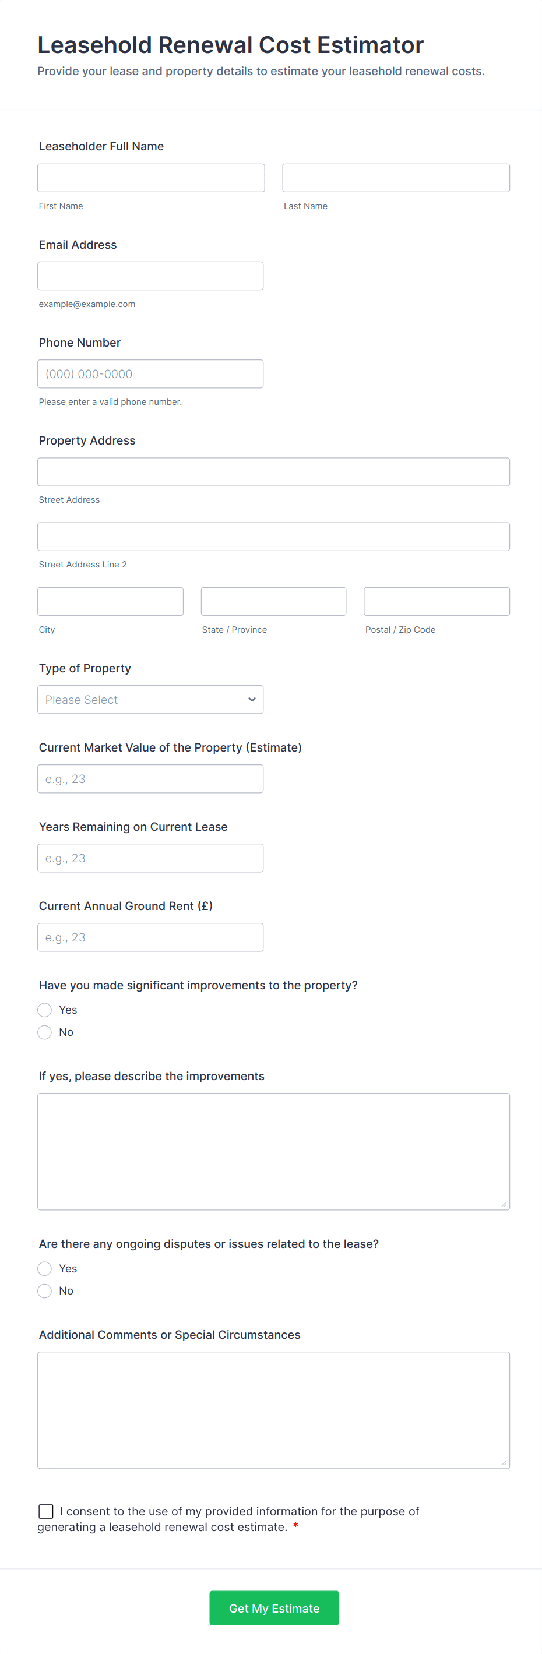Click the Get My Estimate button
This screenshot has height=1654, width=542.
click(x=274, y=1609)
